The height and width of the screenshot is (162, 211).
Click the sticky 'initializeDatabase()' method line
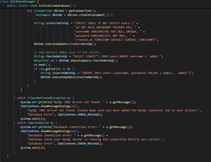click(x=42, y=6)
